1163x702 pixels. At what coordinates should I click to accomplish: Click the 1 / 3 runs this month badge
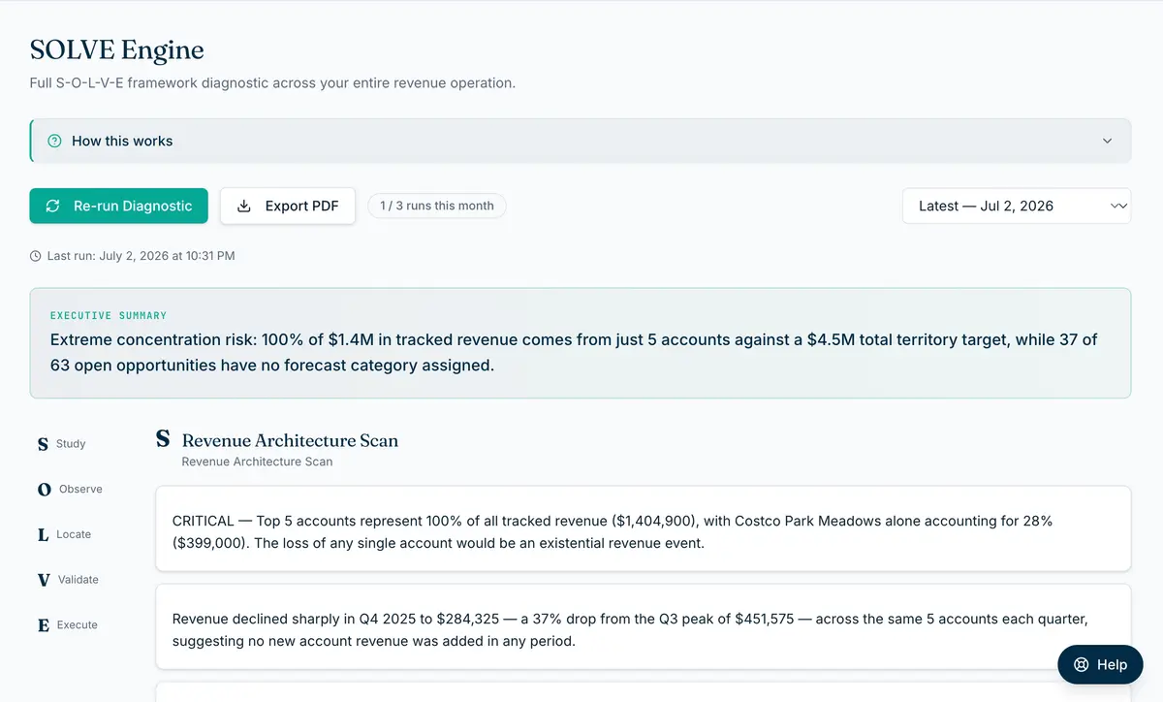(x=437, y=206)
